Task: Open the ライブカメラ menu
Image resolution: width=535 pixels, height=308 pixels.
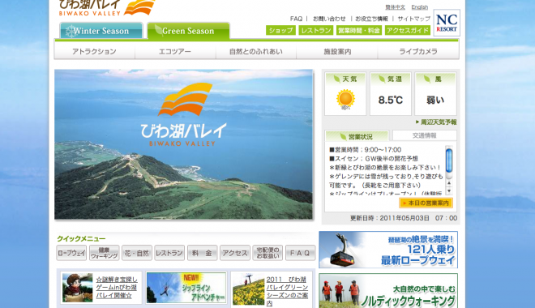Action: [418, 52]
